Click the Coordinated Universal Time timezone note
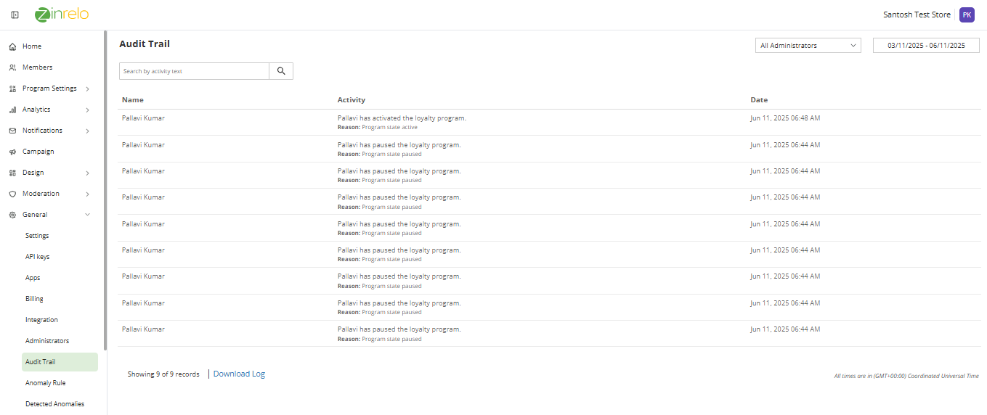 (906, 376)
